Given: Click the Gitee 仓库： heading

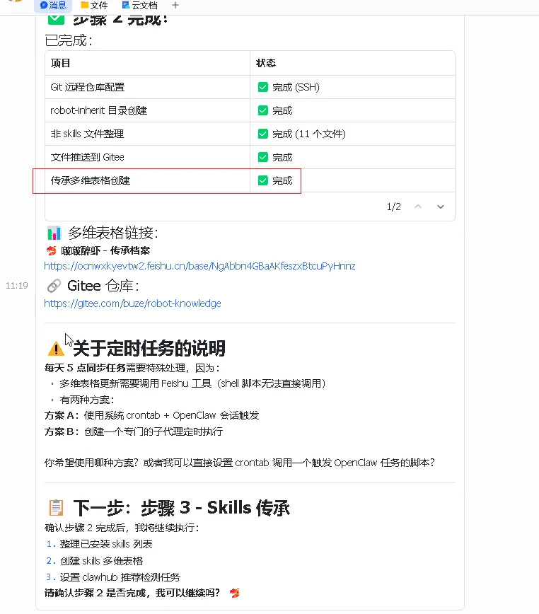Looking at the screenshot, I should tap(103, 286).
